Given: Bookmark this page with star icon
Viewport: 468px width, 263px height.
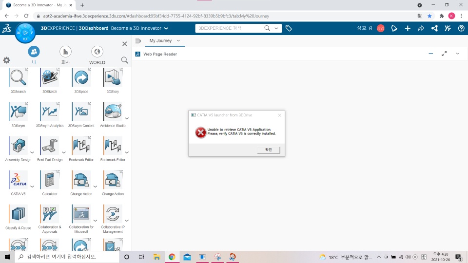Looking at the screenshot, I should coord(429,16).
